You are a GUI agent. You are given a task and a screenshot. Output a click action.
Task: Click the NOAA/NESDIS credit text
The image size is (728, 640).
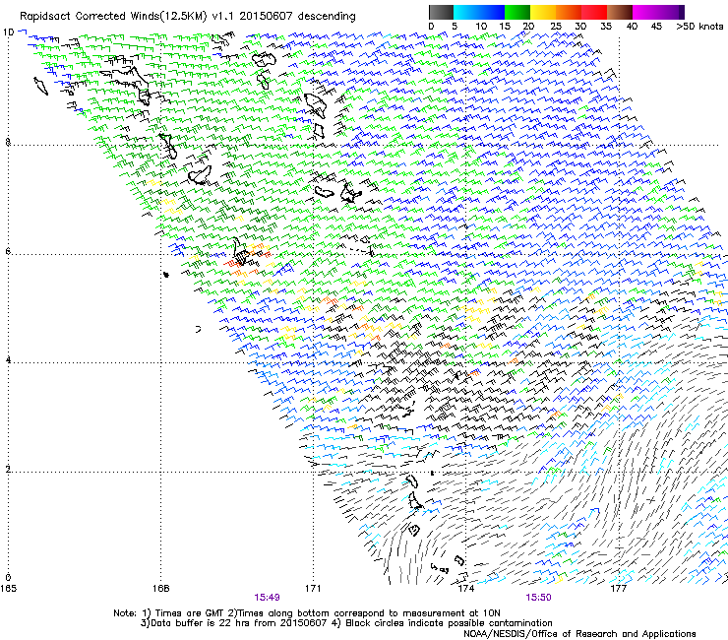(579, 633)
